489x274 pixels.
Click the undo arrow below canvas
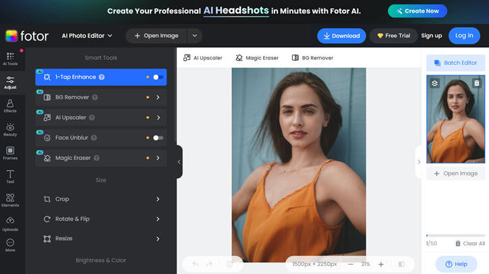(x=196, y=264)
